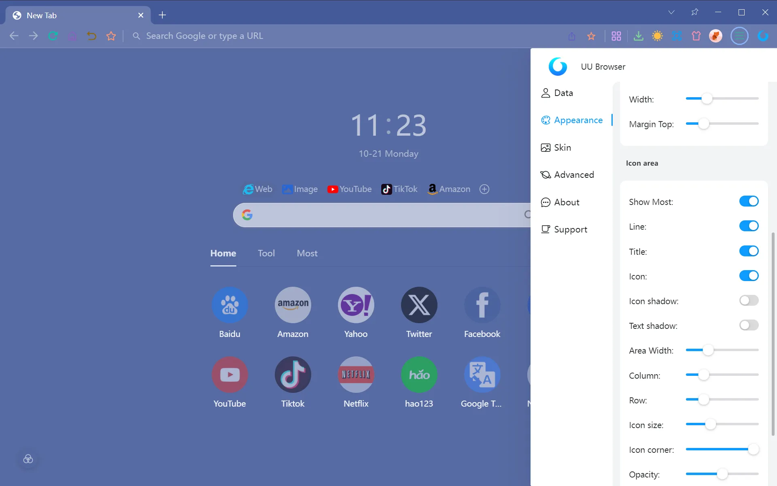
Task: Expand the tab list chevron in title bar
Action: [x=671, y=12]
